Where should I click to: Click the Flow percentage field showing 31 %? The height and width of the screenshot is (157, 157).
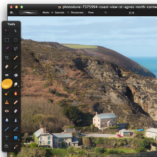[x=132, y=13]
